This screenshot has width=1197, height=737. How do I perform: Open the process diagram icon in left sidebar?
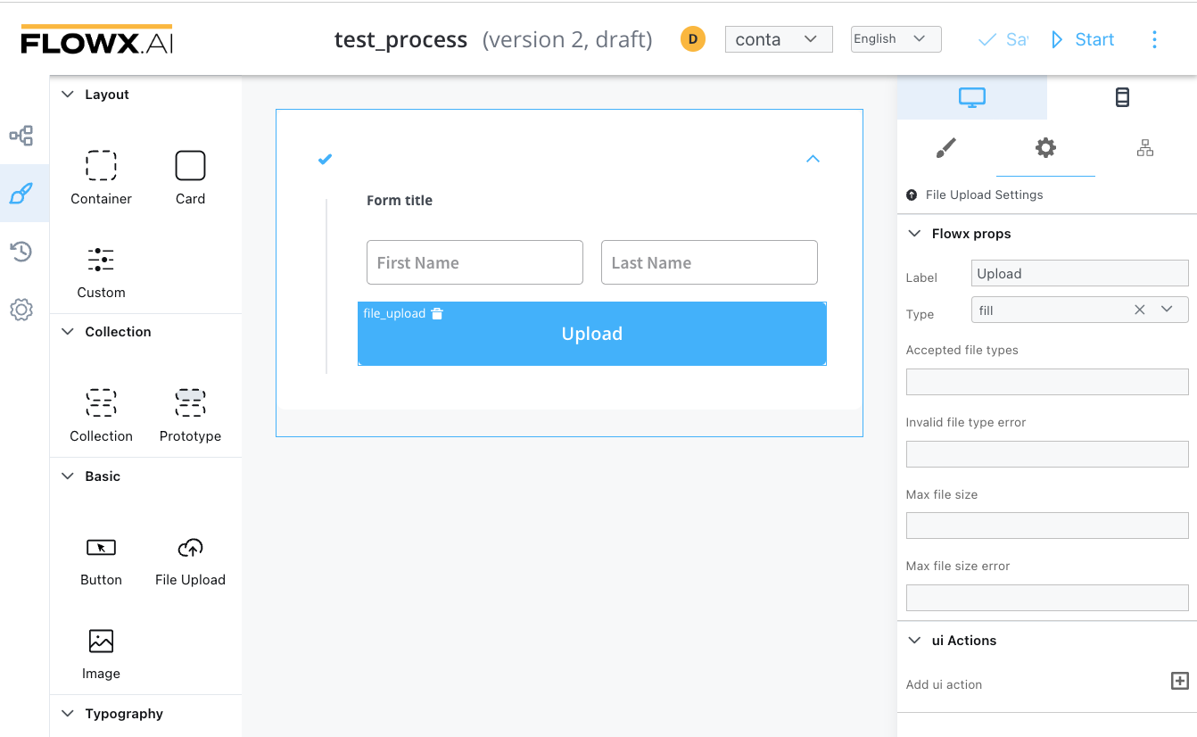[x=21, y=136]
